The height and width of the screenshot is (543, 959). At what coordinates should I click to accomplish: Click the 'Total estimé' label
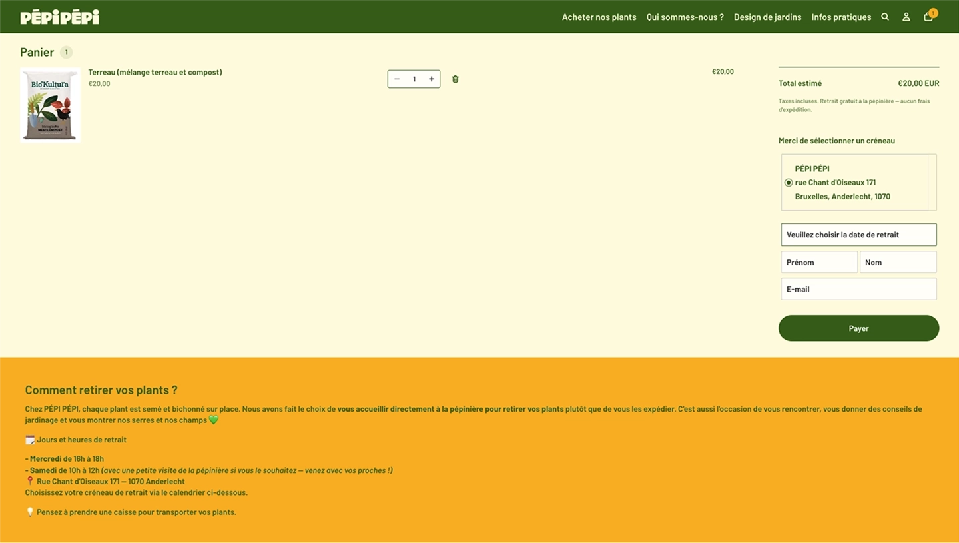click(x=800, y=83)
